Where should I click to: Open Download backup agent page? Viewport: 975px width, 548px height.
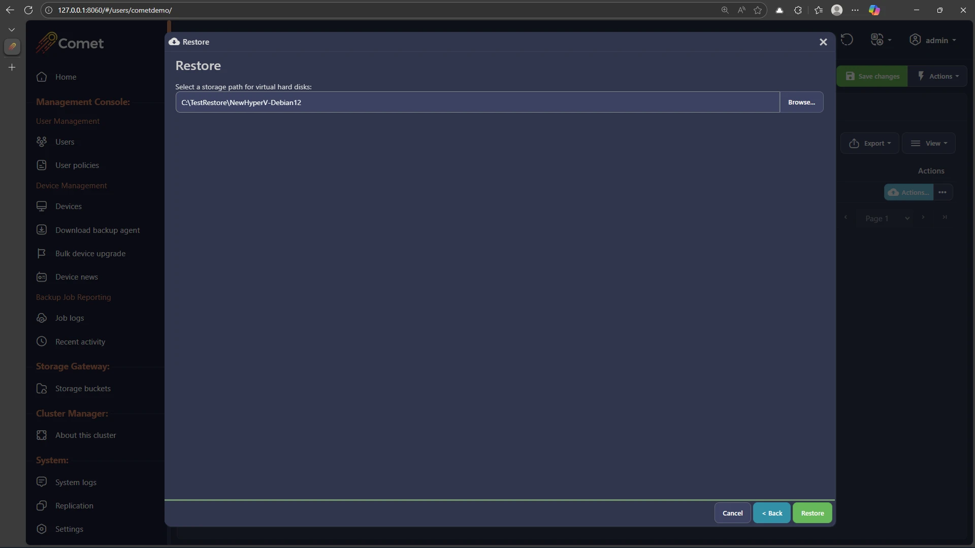tap(97, 230)
